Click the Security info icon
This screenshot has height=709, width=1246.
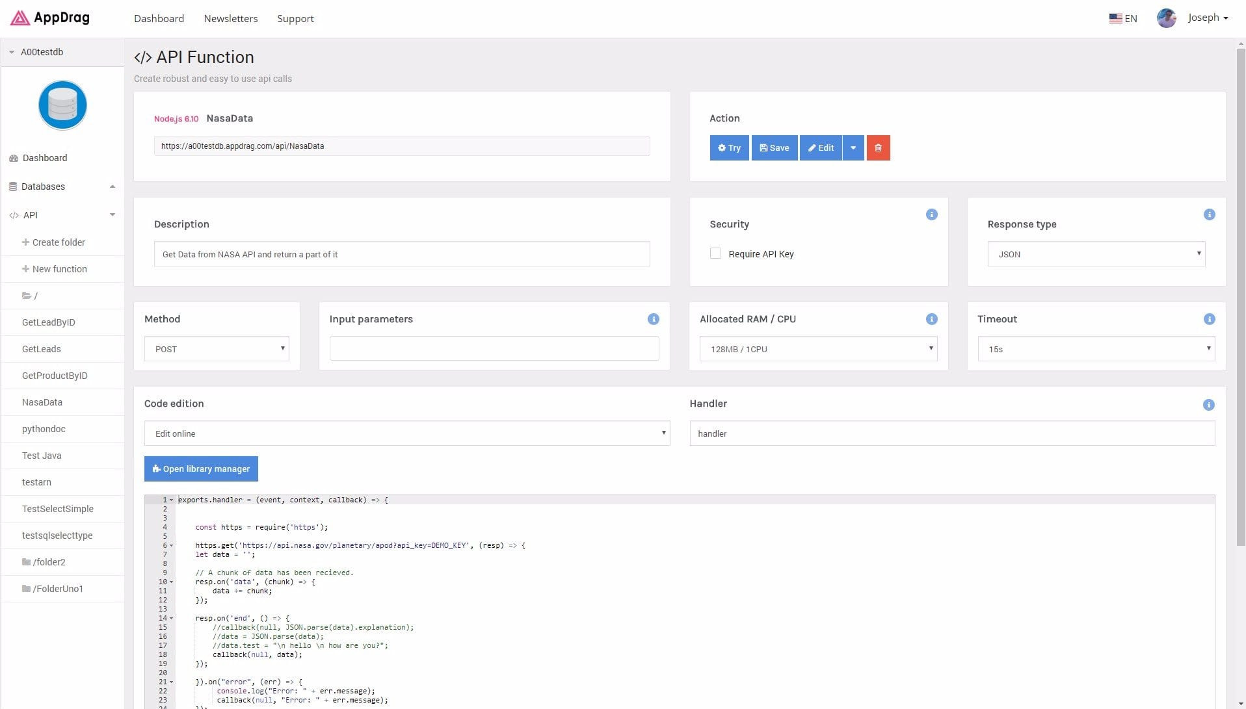pyautogui.click(x=931, y=214)
